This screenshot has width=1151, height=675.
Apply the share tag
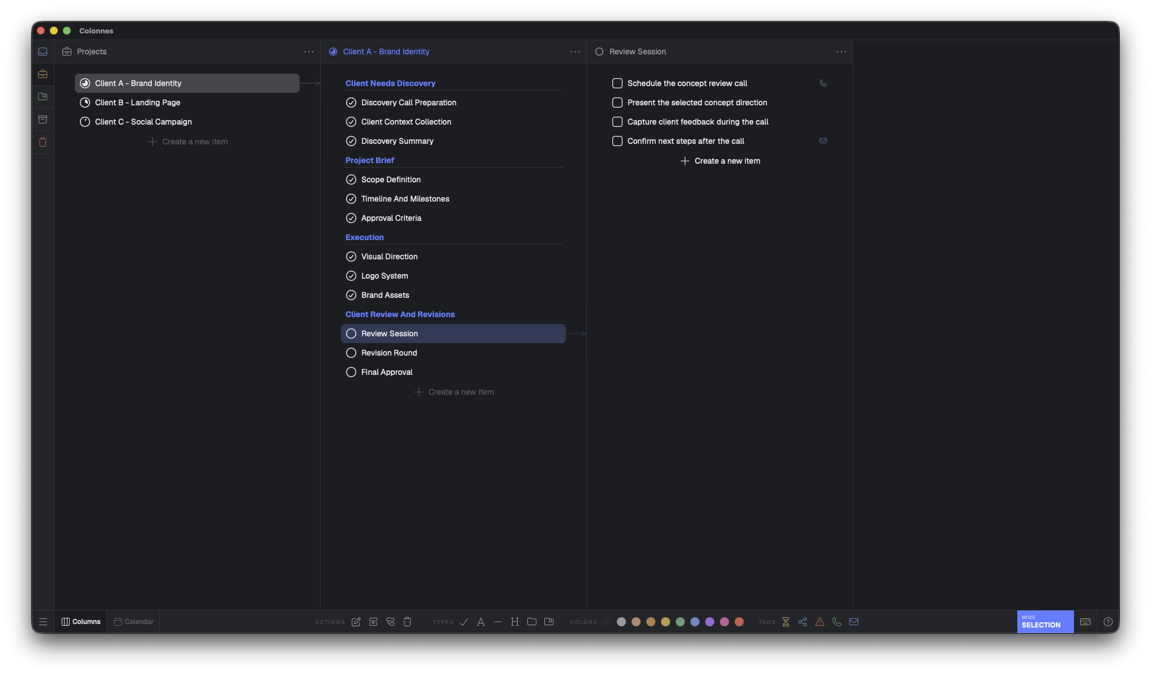coord(803,622)
